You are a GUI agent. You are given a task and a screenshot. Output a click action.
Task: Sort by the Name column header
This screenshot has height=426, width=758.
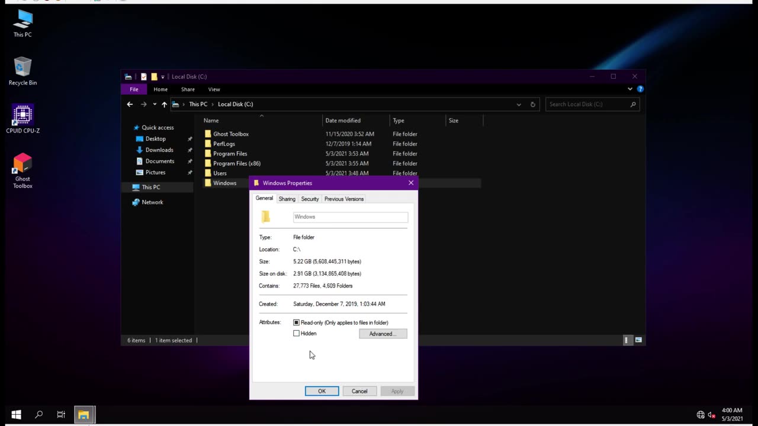coord(261,121)
